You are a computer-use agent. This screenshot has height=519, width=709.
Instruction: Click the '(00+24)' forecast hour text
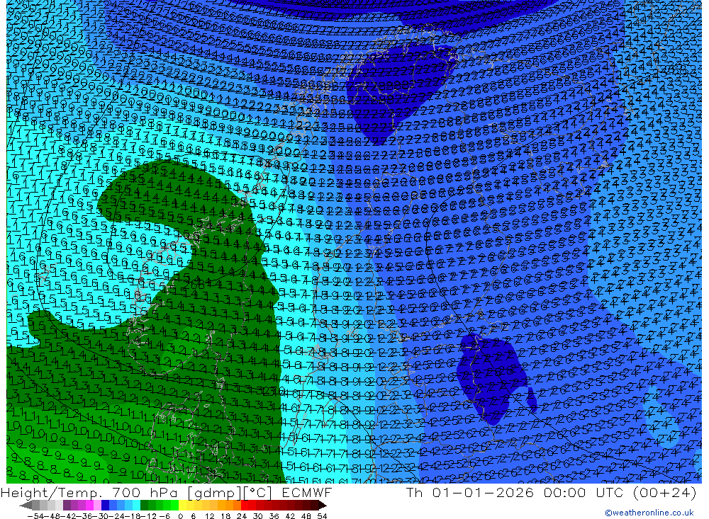tap(665, 492)
